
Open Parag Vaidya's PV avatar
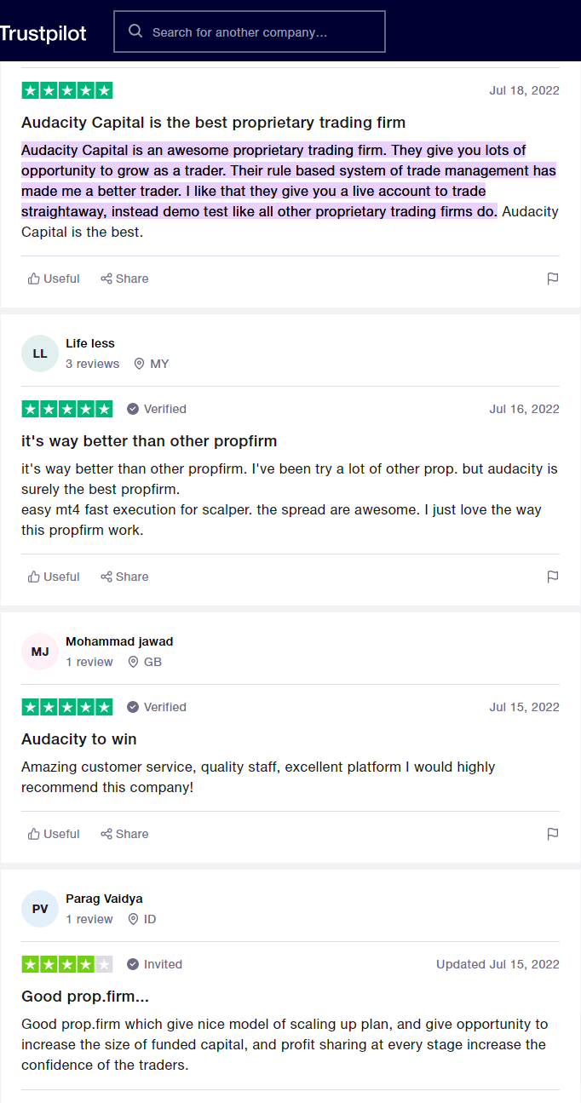(40, 909)
